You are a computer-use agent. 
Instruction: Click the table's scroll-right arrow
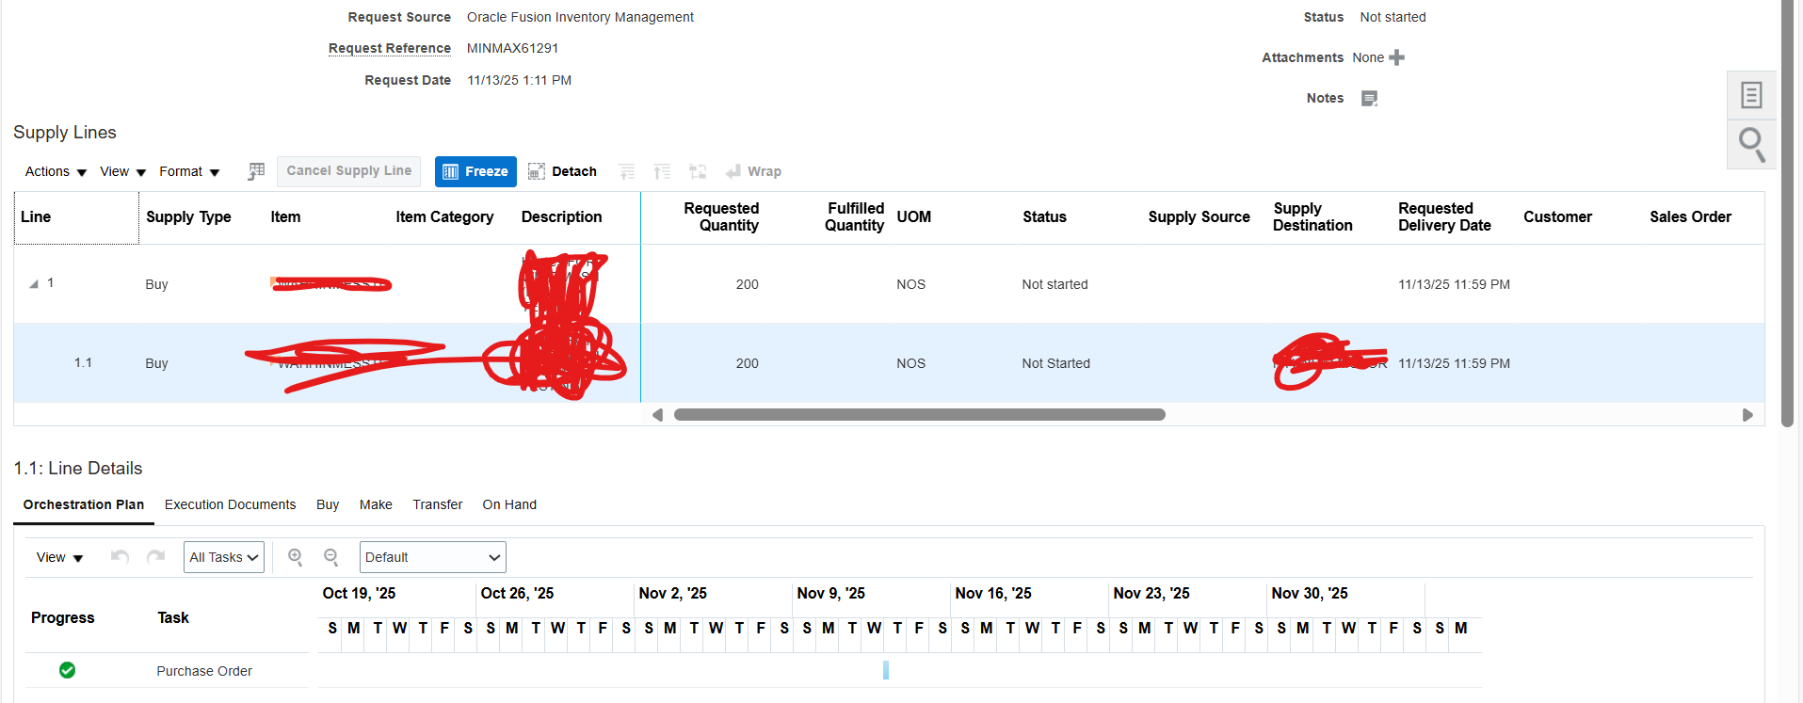1747,415
